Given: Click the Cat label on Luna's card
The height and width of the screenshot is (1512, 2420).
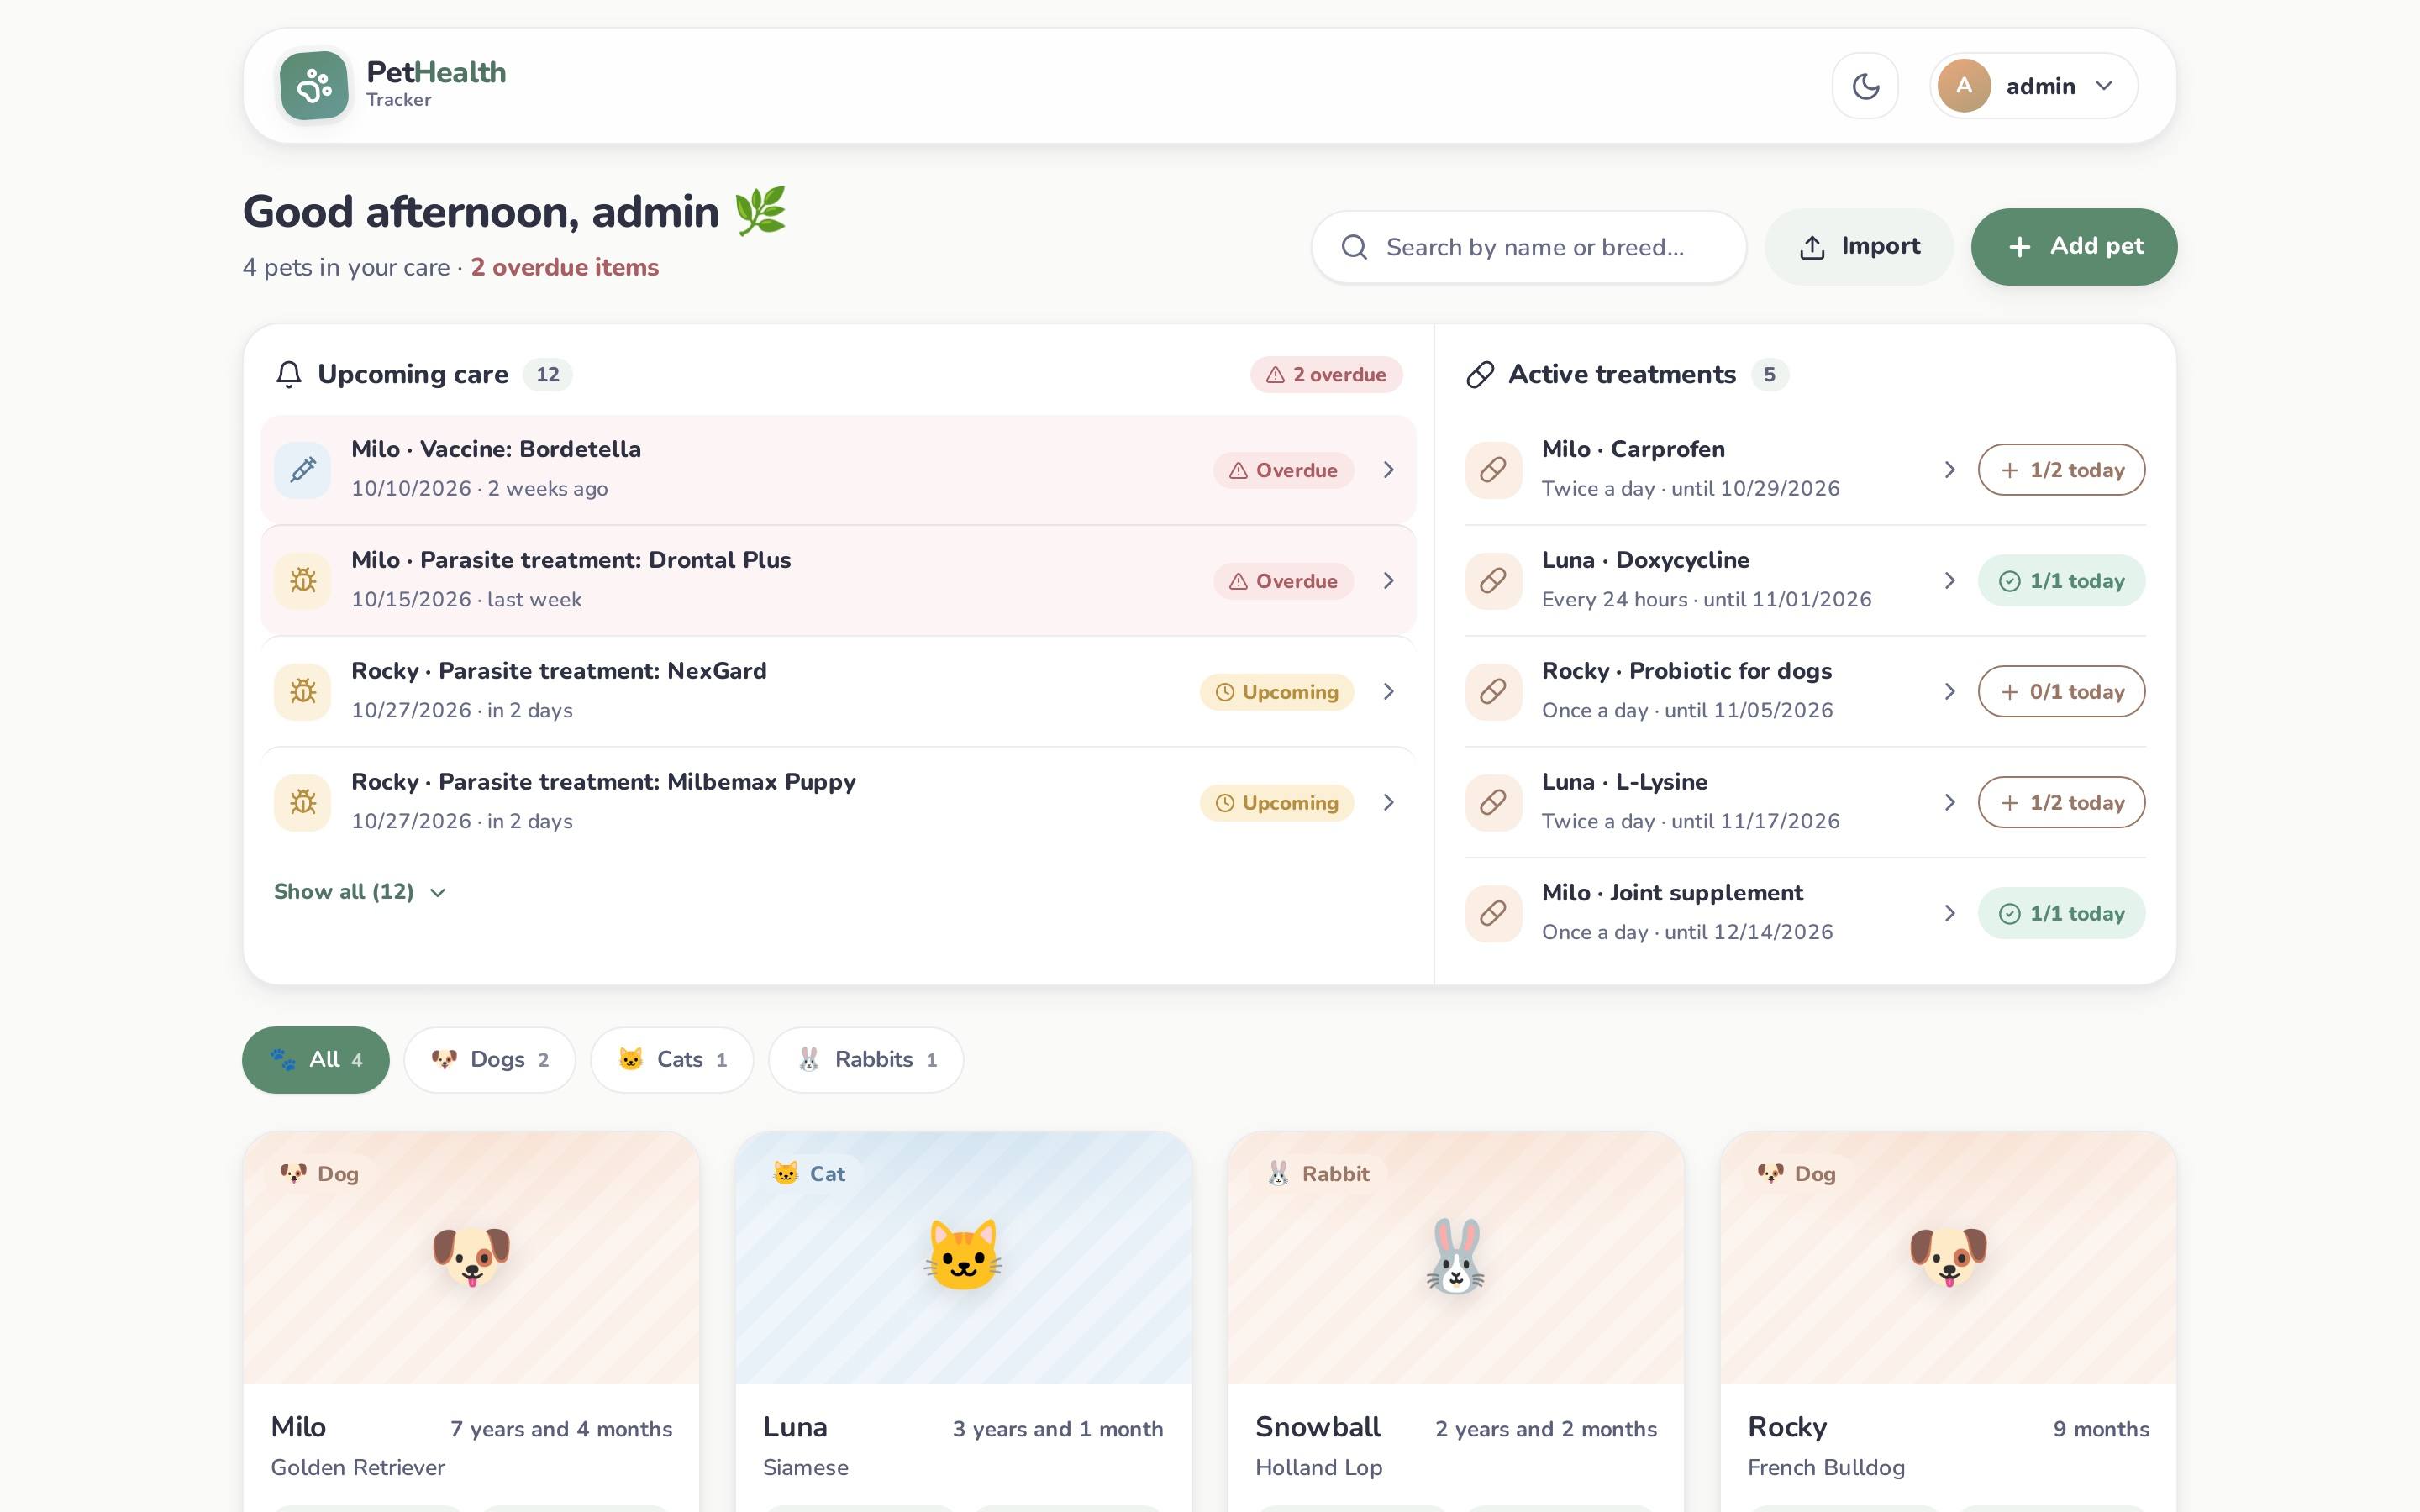Looking at the screenshot, I should 810,1174.
